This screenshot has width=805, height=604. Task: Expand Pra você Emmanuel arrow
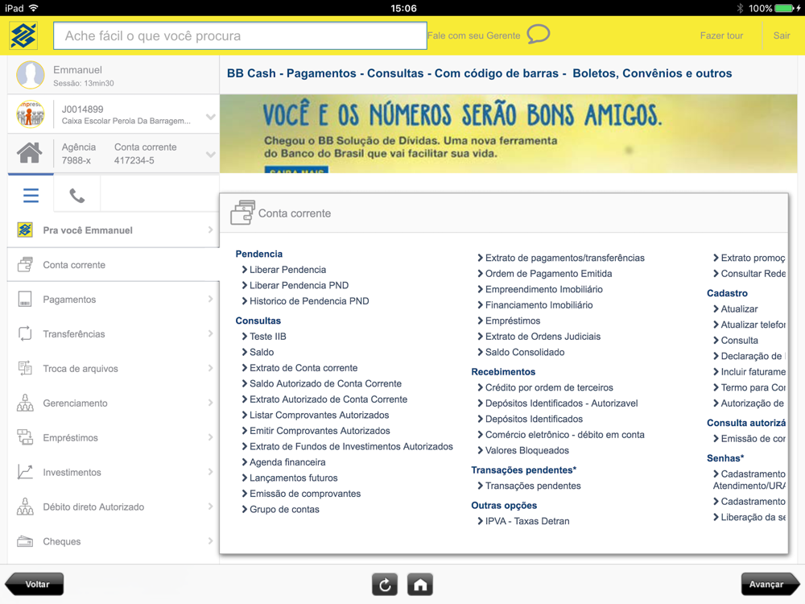click(x=210, y=230)
